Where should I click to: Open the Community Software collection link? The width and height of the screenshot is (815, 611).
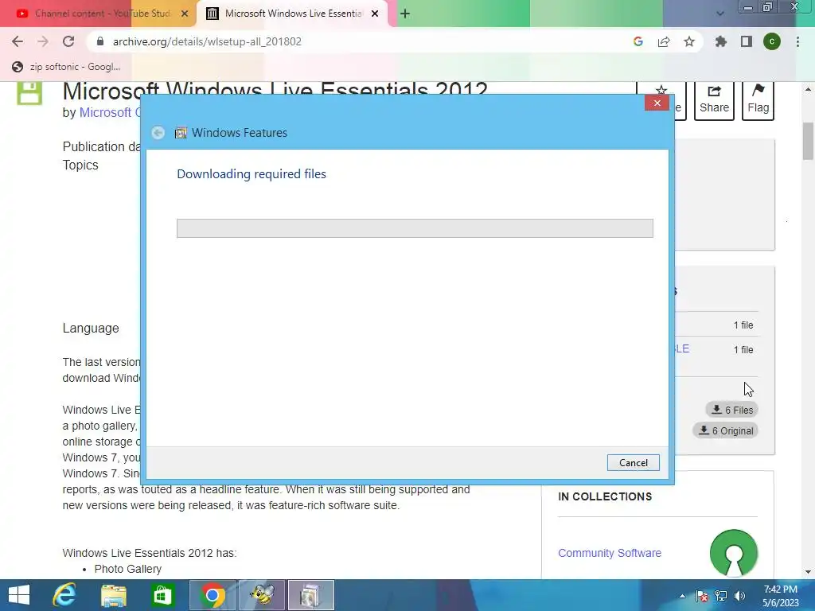609,553
